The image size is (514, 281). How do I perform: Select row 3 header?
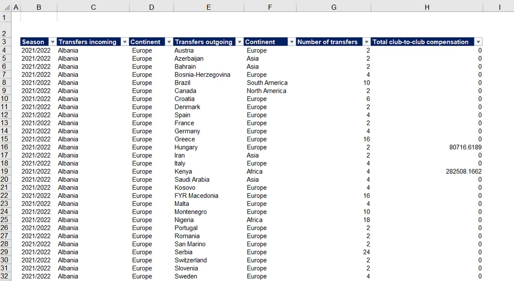tap(5, 42)
